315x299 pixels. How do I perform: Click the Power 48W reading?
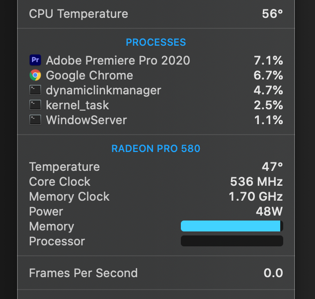[x=269, y=211]
